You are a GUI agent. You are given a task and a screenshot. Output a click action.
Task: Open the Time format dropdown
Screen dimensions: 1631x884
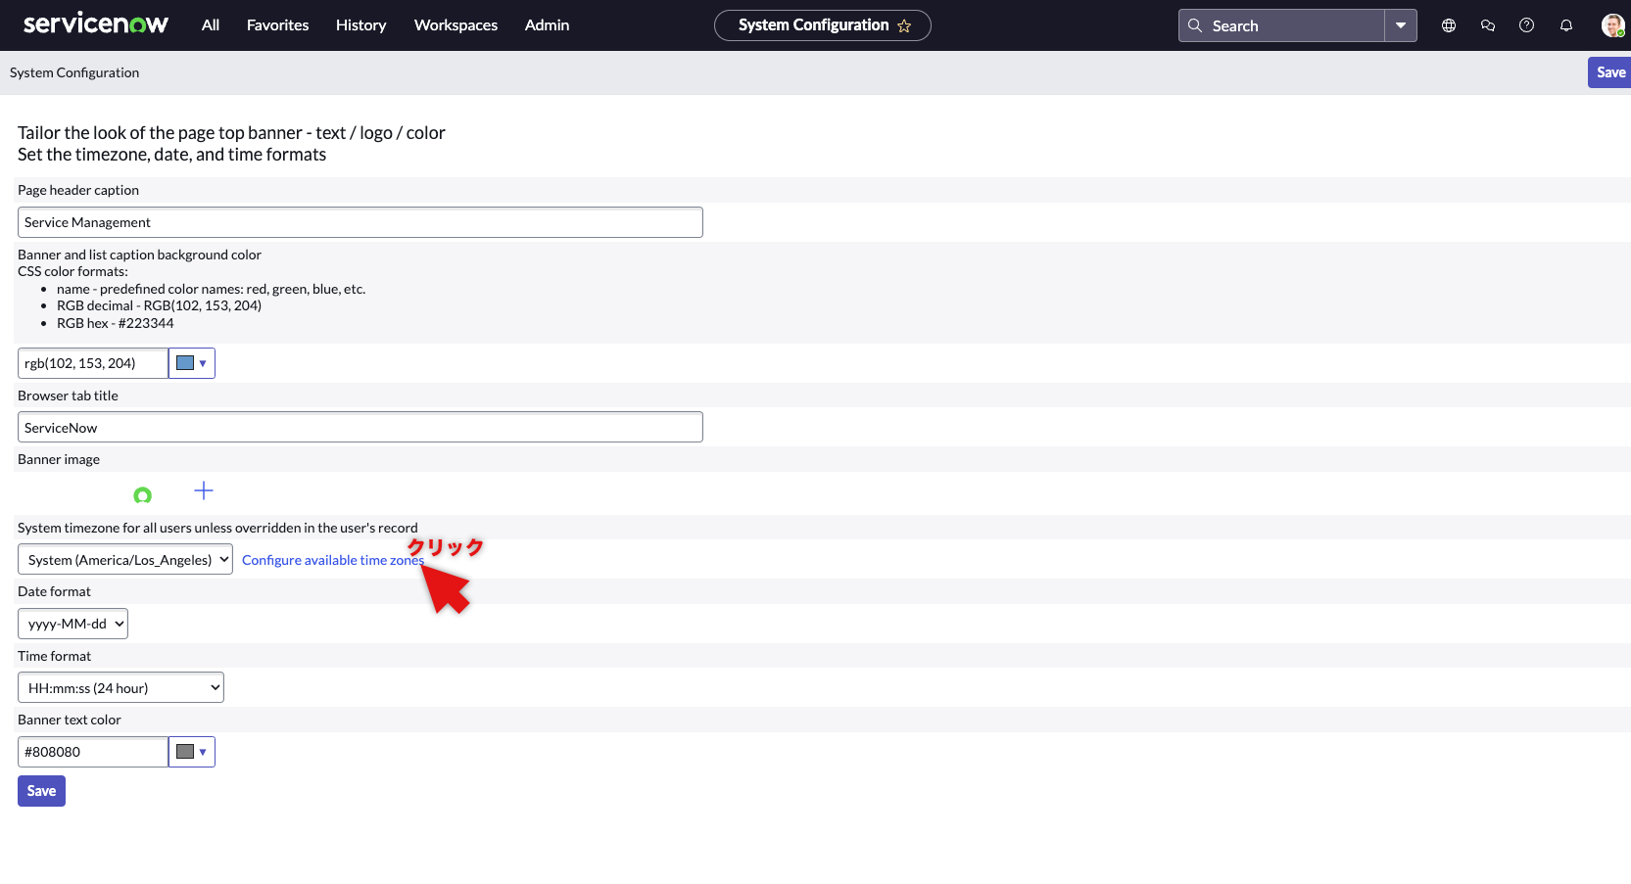pyautogui.click(x=120, y=686)
